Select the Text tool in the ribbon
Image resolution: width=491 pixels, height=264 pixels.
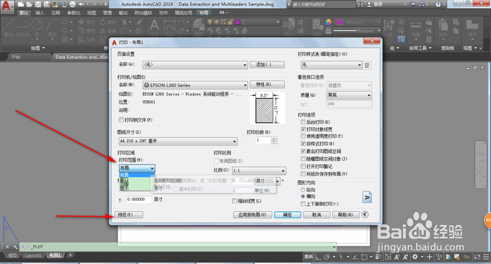pos(154,27)
